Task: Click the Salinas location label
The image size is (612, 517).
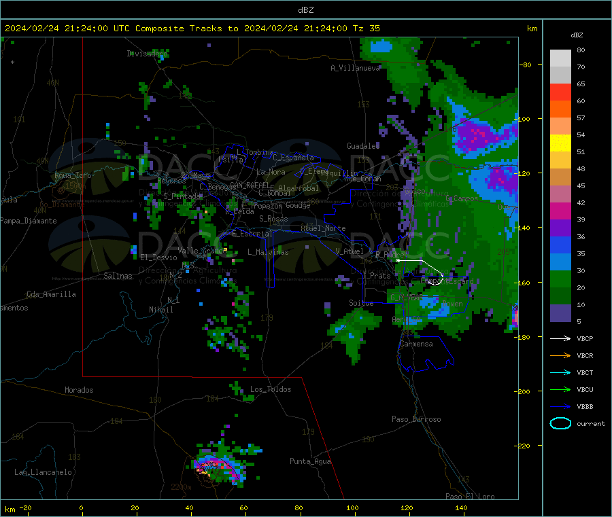Action: pyautogui.click(x=118, y=276)
